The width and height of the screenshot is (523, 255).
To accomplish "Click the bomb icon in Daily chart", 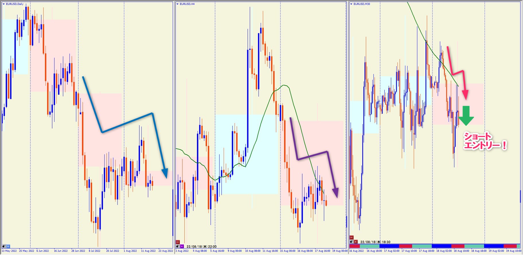I will (x=4, y=246).
